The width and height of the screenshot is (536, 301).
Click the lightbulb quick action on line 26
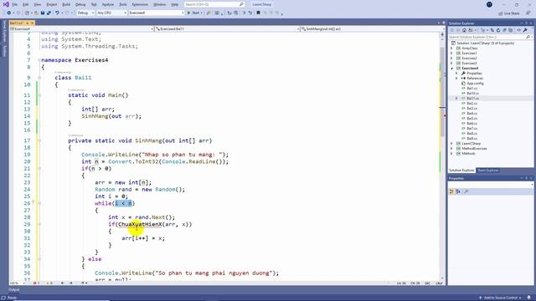click(33, 202)
